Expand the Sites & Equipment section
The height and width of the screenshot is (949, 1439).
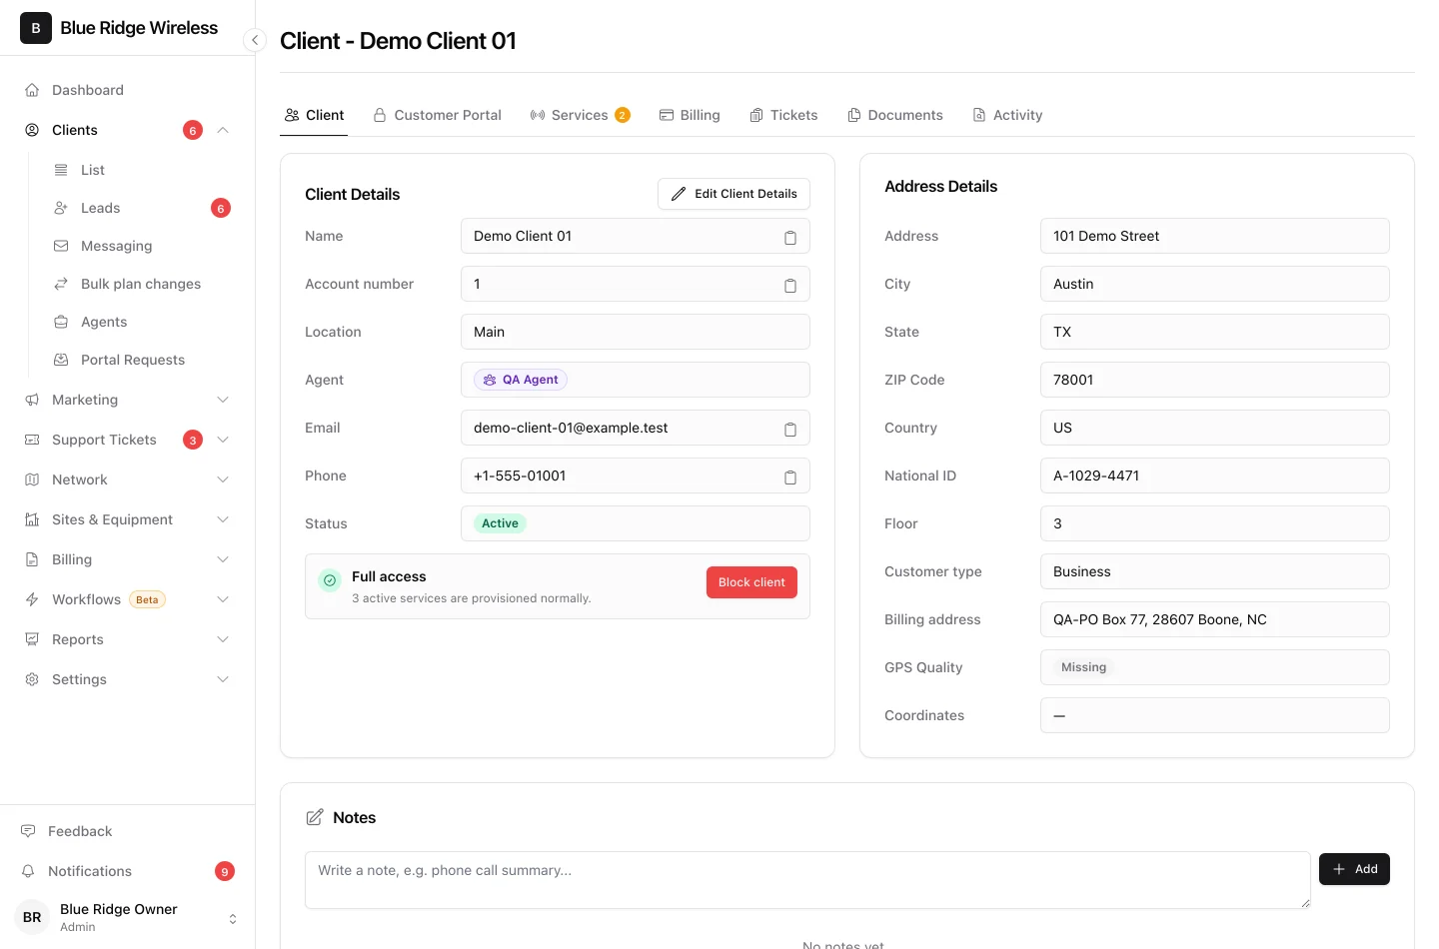pyautogui.click(x=223, y=519)
